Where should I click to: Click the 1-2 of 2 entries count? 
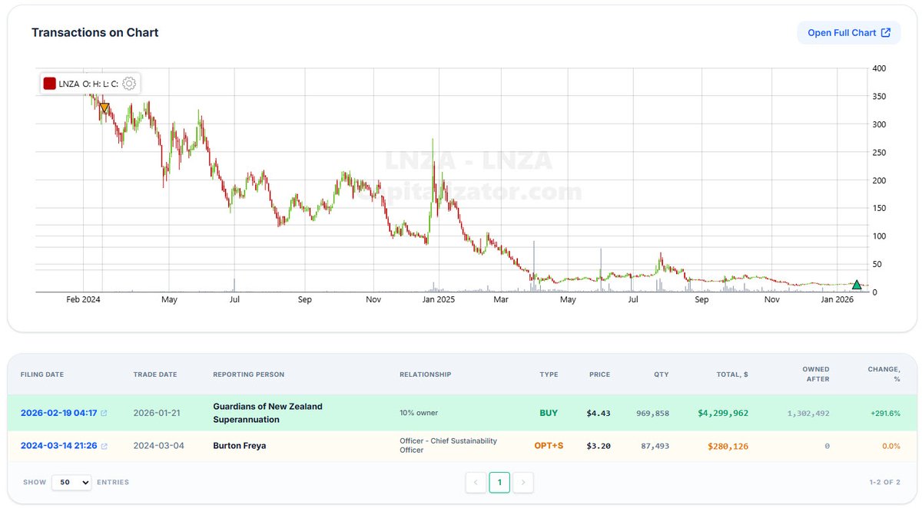coord(884,483)
